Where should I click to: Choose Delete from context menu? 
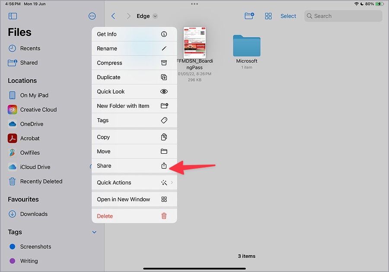(x=134, y=216)
